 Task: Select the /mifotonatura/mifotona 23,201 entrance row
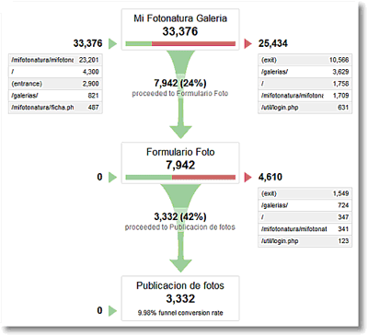click(55, 60)
